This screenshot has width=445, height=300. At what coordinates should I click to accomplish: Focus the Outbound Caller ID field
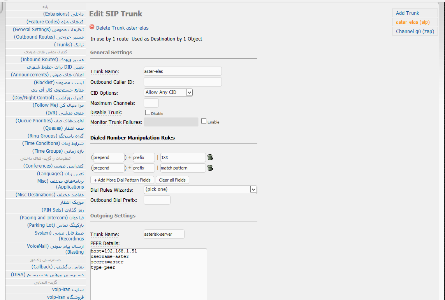point(183,82)
